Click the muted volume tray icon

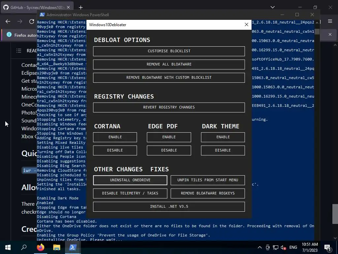point(283,247)
